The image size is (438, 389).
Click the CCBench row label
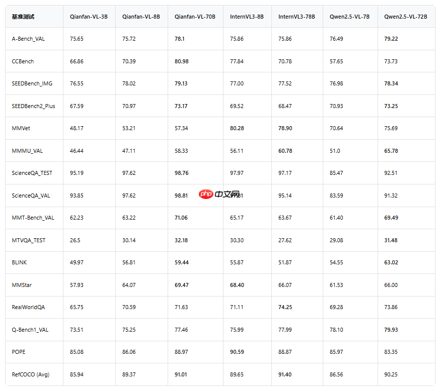(x=23, y=61)
